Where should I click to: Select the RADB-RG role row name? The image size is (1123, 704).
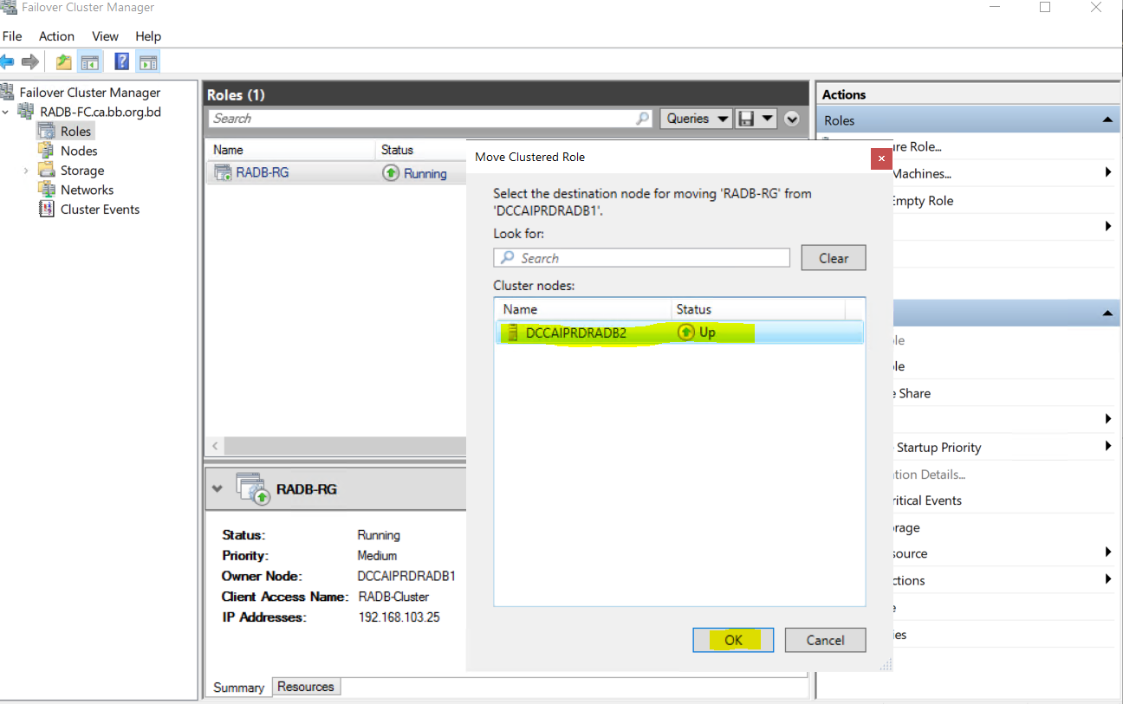point(263,172)
